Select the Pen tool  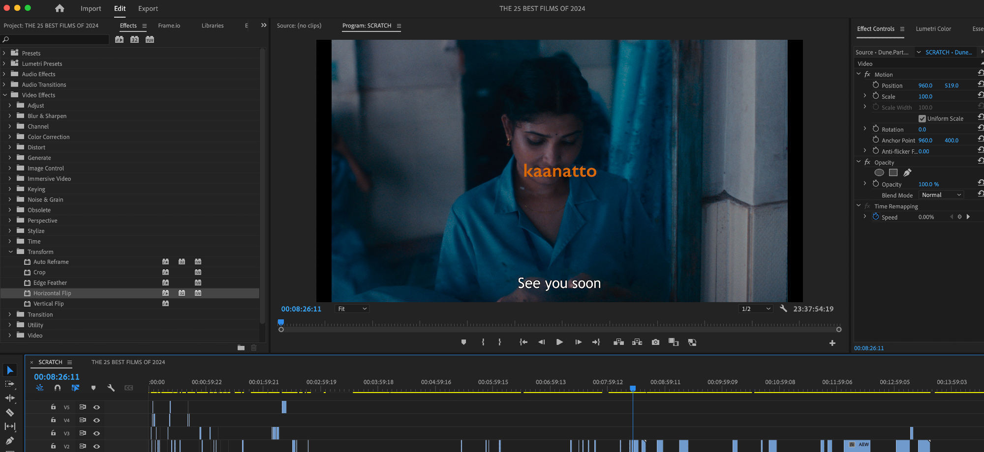[10, 441]
